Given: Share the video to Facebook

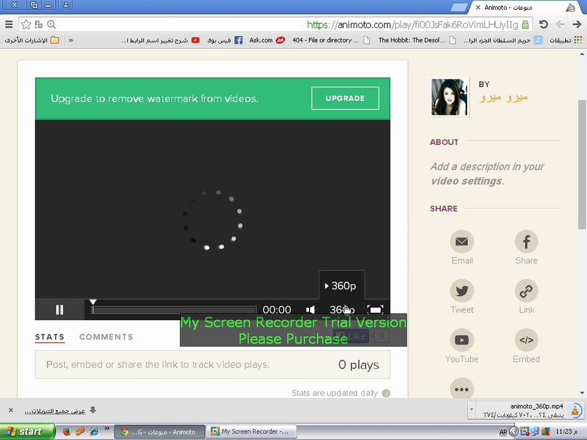Looking at the screenshot, I should tap(526, 242).
